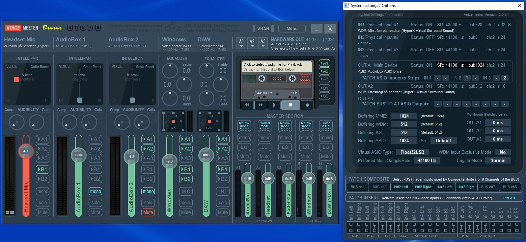Click the Headset Mic Gate knob
526x242 pixels.
(36, 122)
